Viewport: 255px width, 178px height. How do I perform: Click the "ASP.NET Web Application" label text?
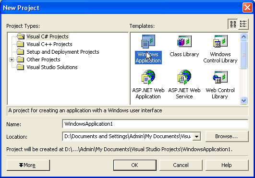[148, 94]
